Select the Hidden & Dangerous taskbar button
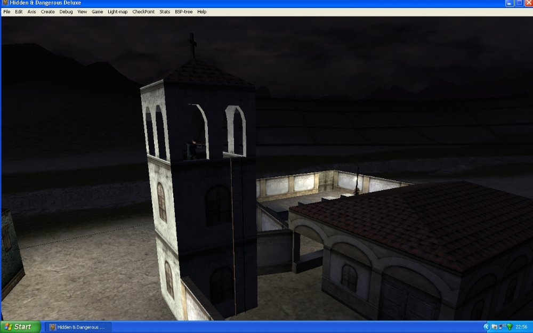Screen dimensions: 533x333 click(x=78, y=327)
